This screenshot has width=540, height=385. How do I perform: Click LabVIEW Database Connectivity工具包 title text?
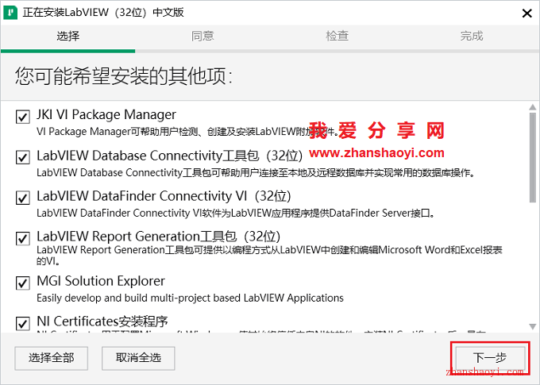[x=169, y=156]
